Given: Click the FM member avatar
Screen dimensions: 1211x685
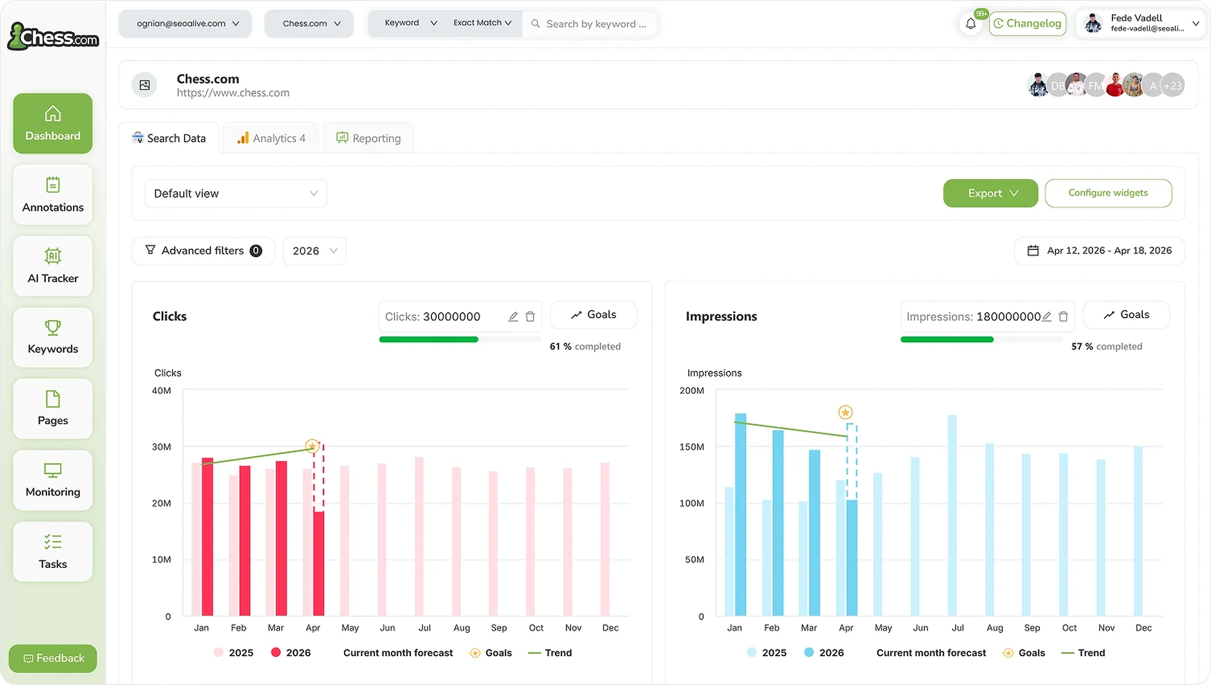Looking at the screenshot, I should 1096,86.
